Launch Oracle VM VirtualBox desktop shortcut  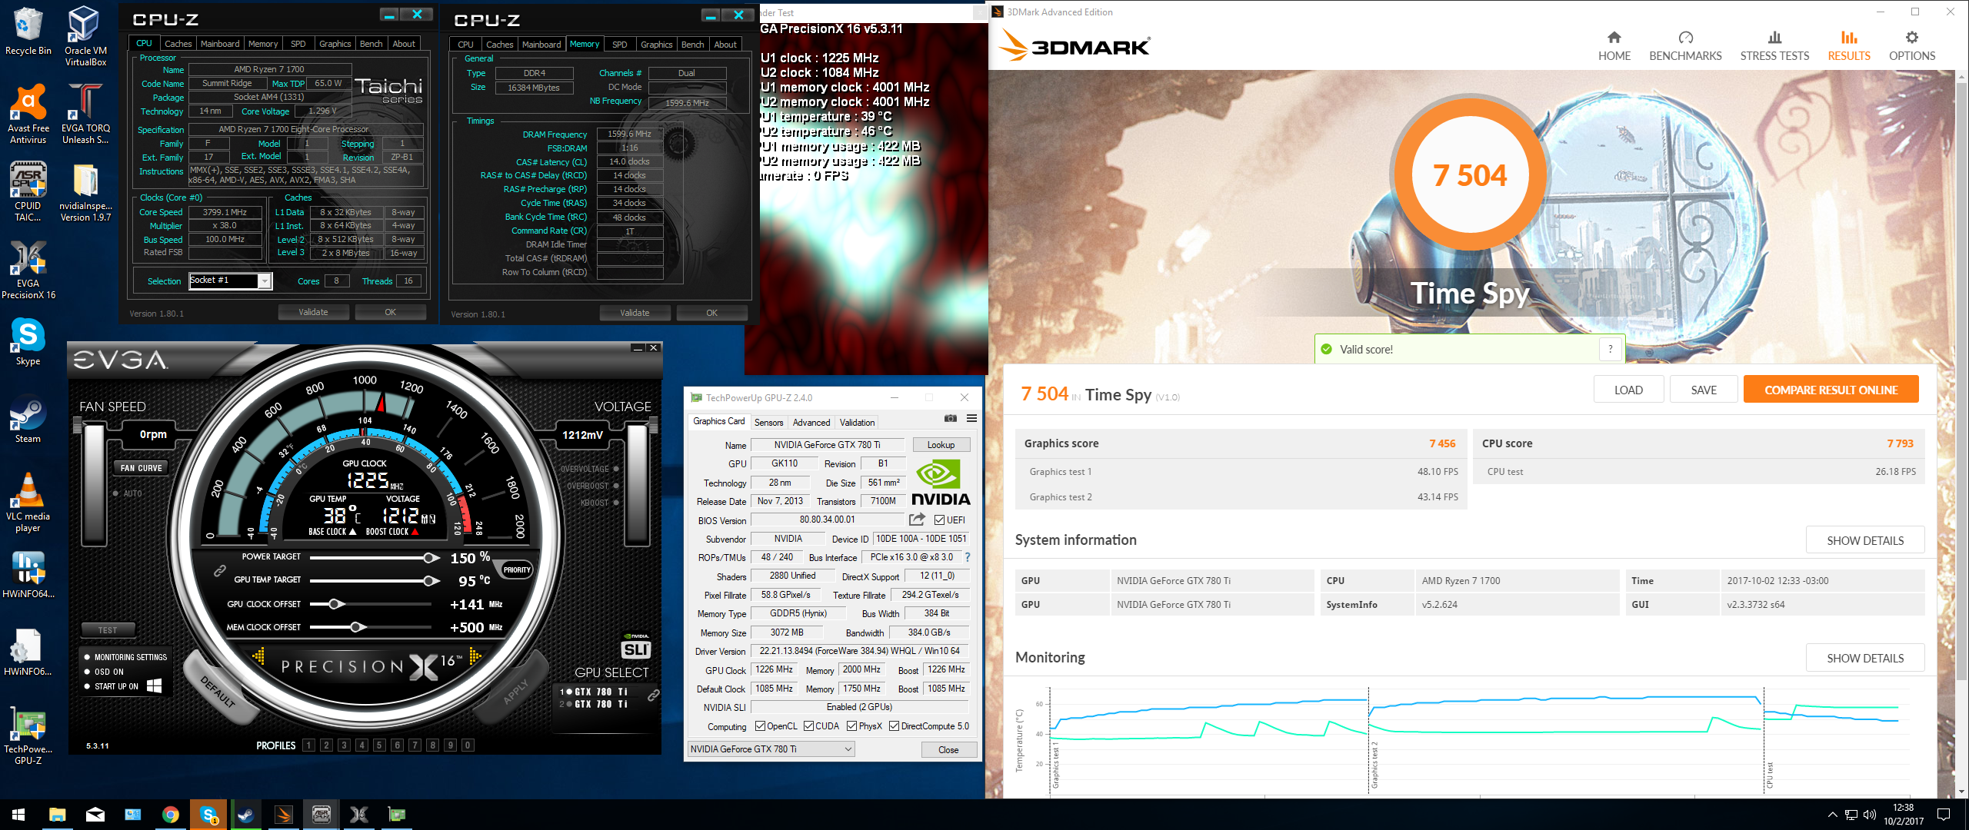pos(85,35)
